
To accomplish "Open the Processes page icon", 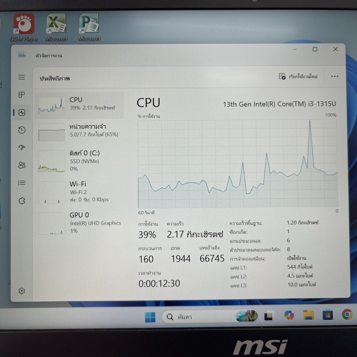I will pos(22,95).
